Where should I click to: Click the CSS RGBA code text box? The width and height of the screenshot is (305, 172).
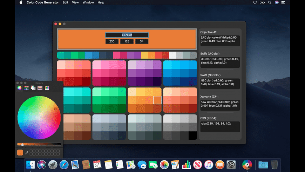click(x=220, y=127)
